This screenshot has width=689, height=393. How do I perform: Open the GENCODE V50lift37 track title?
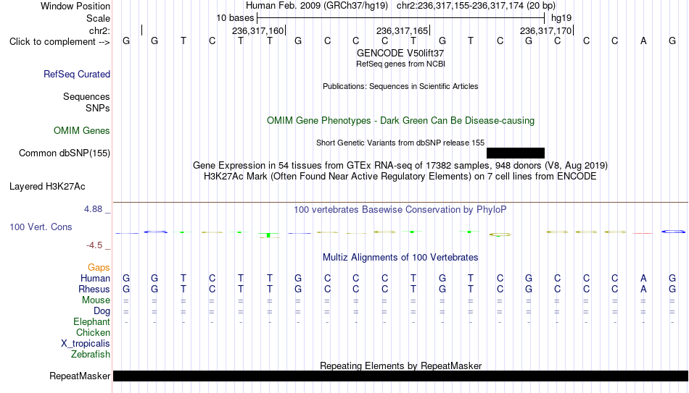400,53
